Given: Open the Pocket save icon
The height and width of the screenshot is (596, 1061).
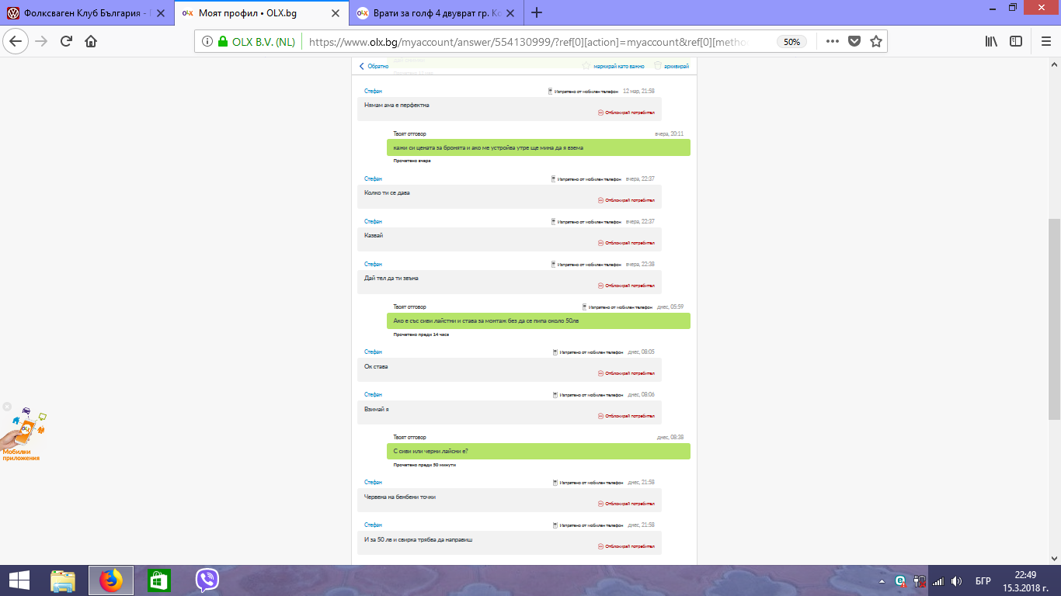Looking at the screenshot, I should tap(854, 42).
